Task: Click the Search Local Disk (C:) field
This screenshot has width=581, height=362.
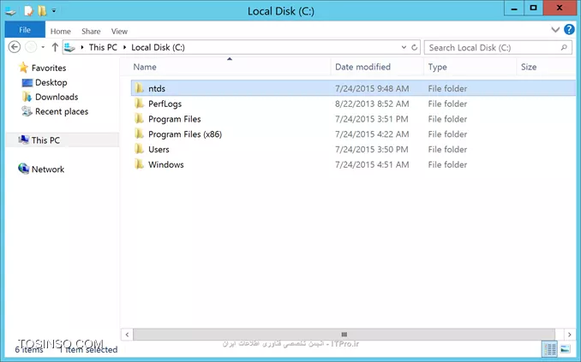Action: pyautogui.click(x=498, y=48)
